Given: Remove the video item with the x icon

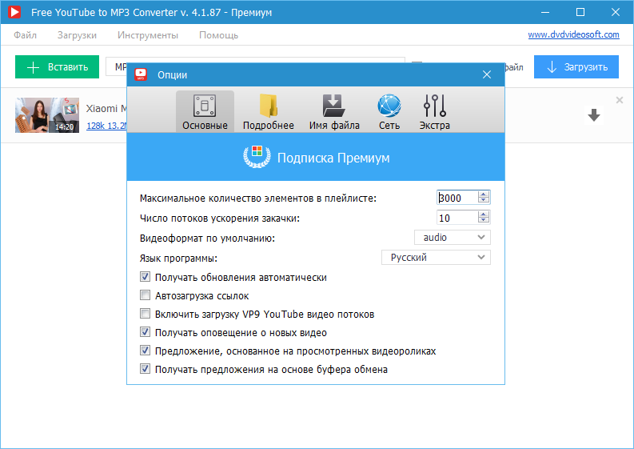Looking at the screenshot, I should coord(619,100).
